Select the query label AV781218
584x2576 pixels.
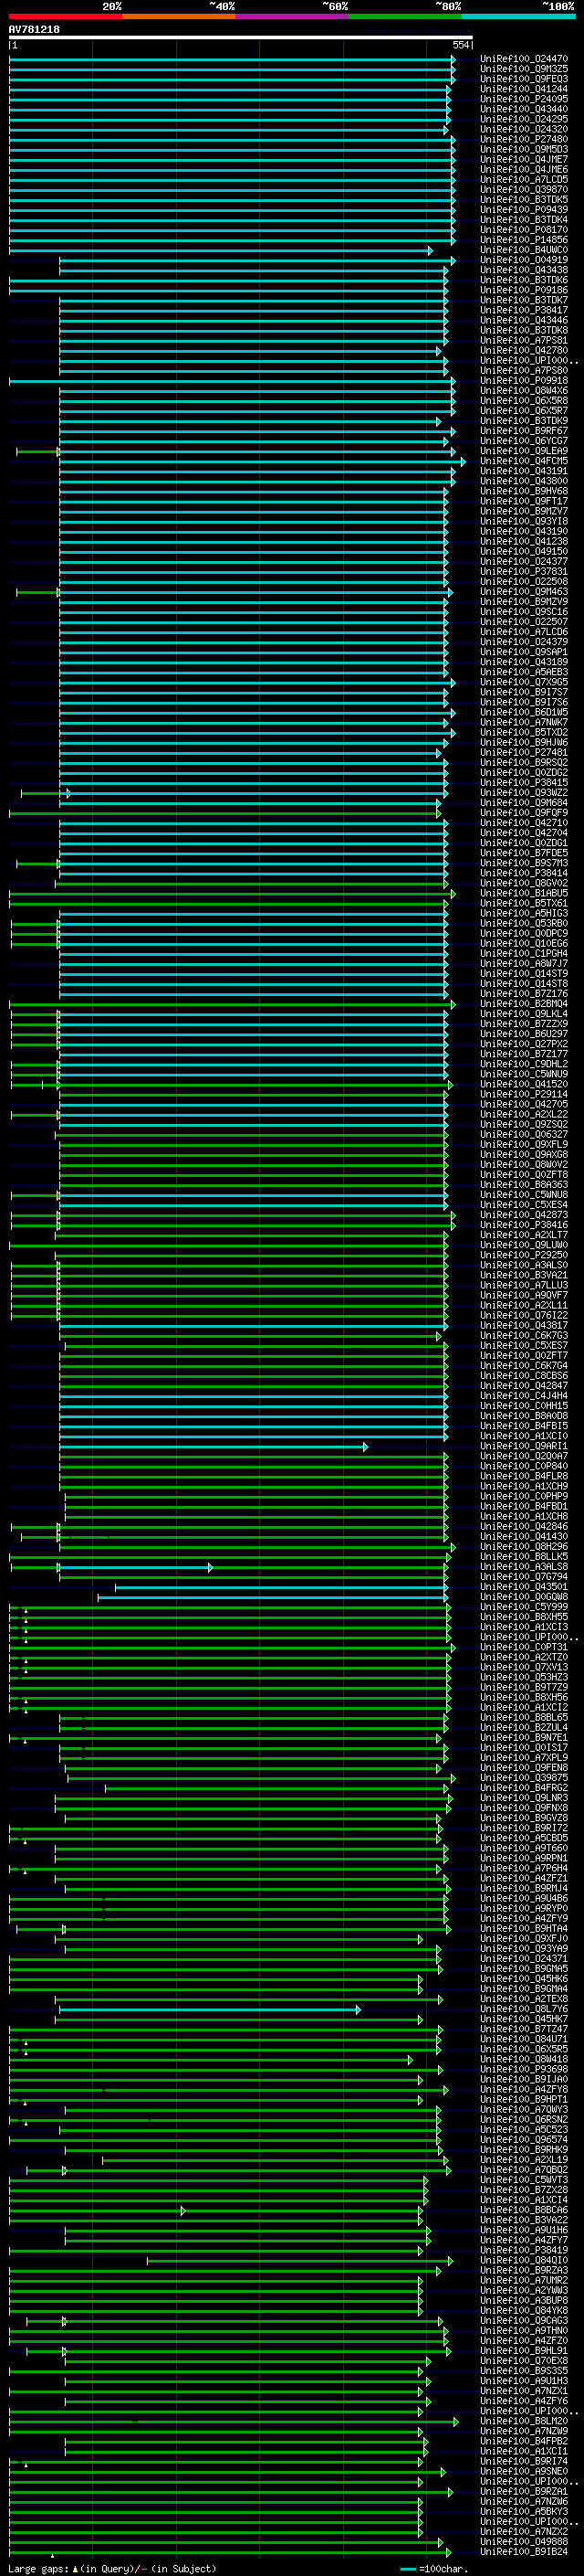pyautogui.click(x=34, y=30)
